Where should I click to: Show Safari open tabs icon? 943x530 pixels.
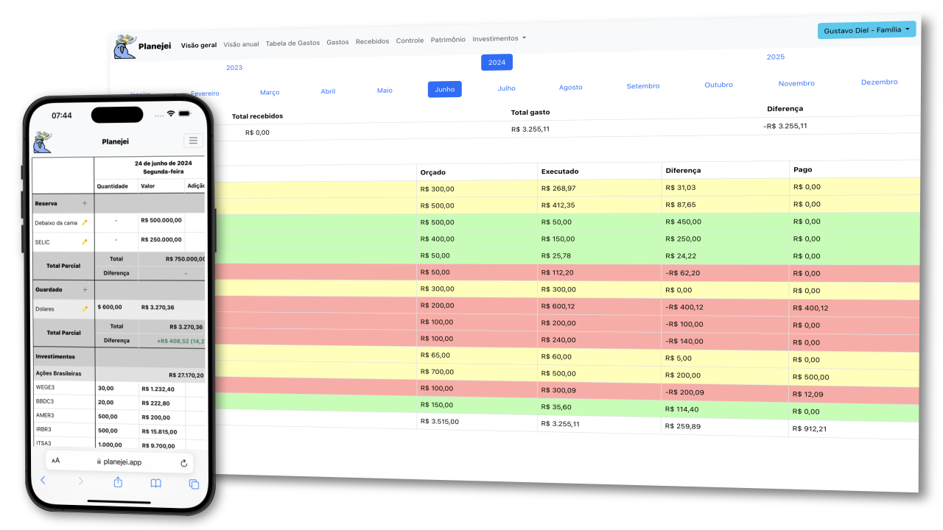[x=194, y=484]
